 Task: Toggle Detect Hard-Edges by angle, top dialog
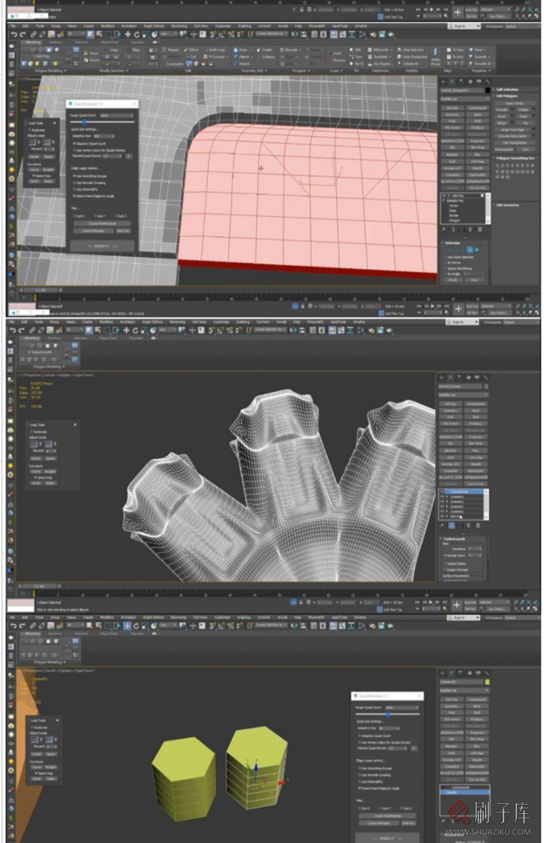[x=94, y=196]
